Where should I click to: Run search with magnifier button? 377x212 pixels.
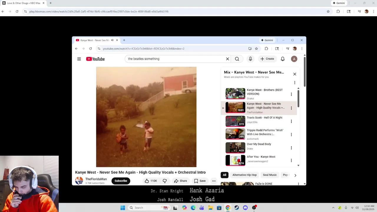[237, 59]
